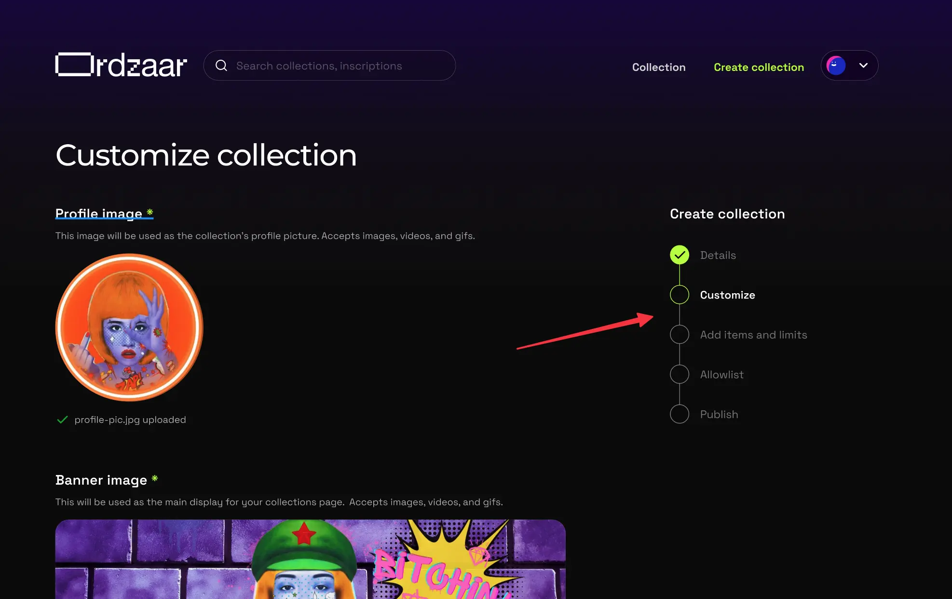Viewport: 952px width, 599px height.
Task: Click the user avatar icon
Action: [x=836, y=66]
